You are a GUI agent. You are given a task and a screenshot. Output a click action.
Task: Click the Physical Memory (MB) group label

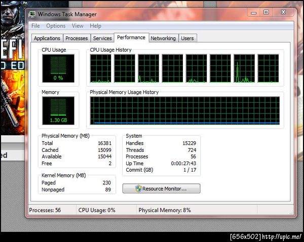(65, 136)
